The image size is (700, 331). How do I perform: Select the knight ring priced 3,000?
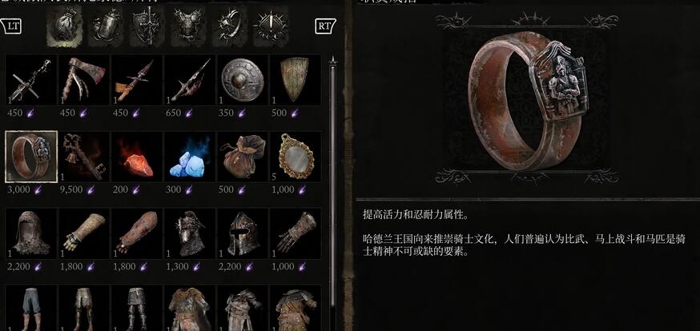(x=31, y=157)
